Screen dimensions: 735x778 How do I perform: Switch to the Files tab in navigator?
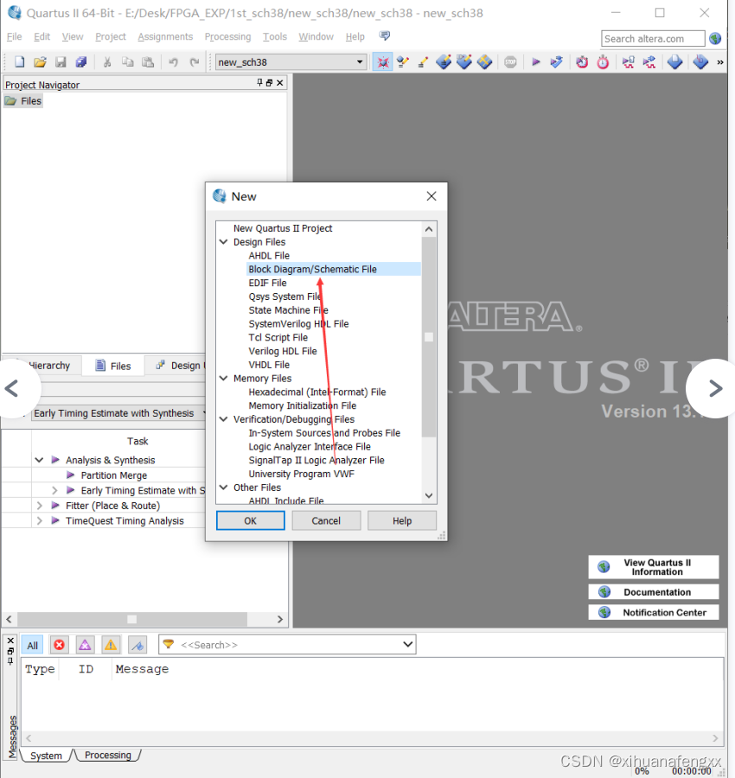point(113,366)
